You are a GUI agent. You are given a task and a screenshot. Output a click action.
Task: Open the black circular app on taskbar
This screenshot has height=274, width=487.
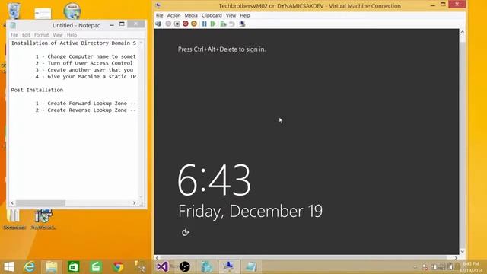pos(184,267)
